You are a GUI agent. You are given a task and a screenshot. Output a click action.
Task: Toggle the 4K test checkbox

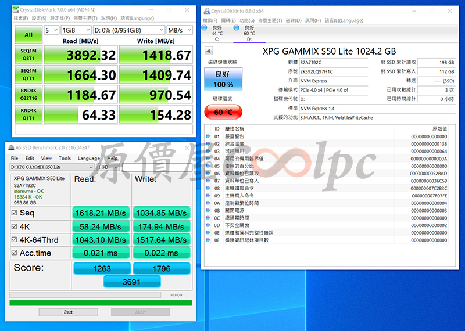pos(14,226)
